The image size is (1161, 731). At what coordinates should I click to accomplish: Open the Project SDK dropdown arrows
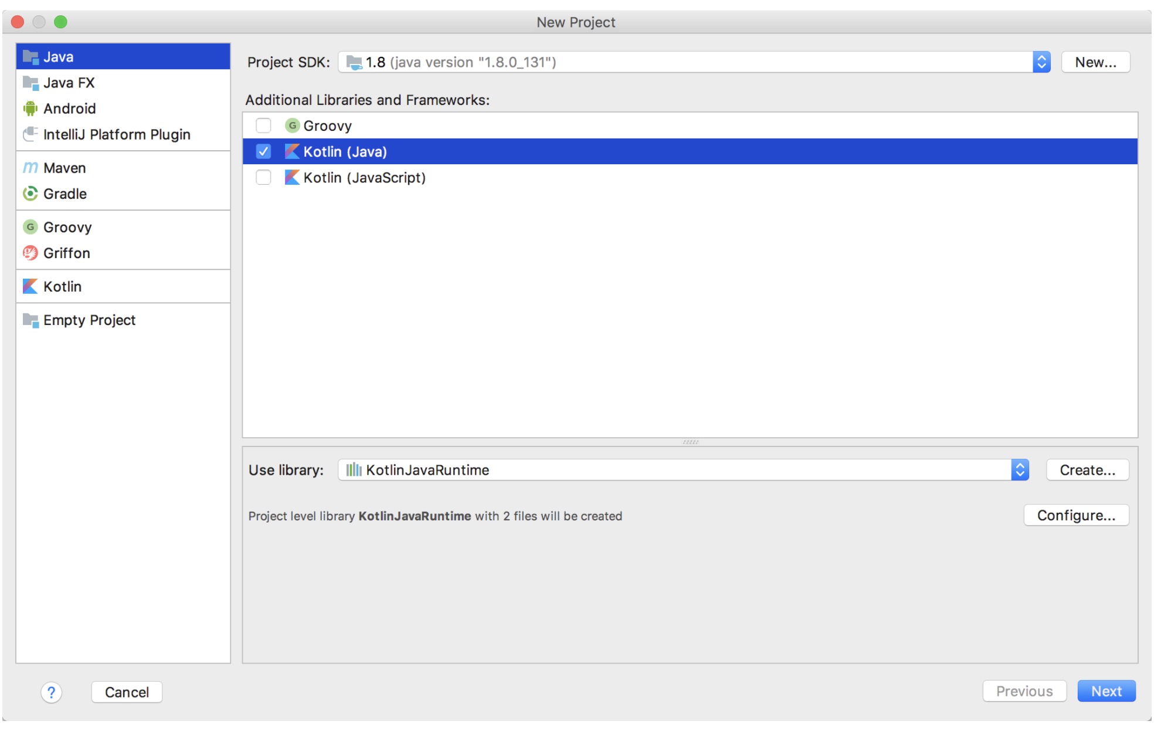[x=1041, y=62]
